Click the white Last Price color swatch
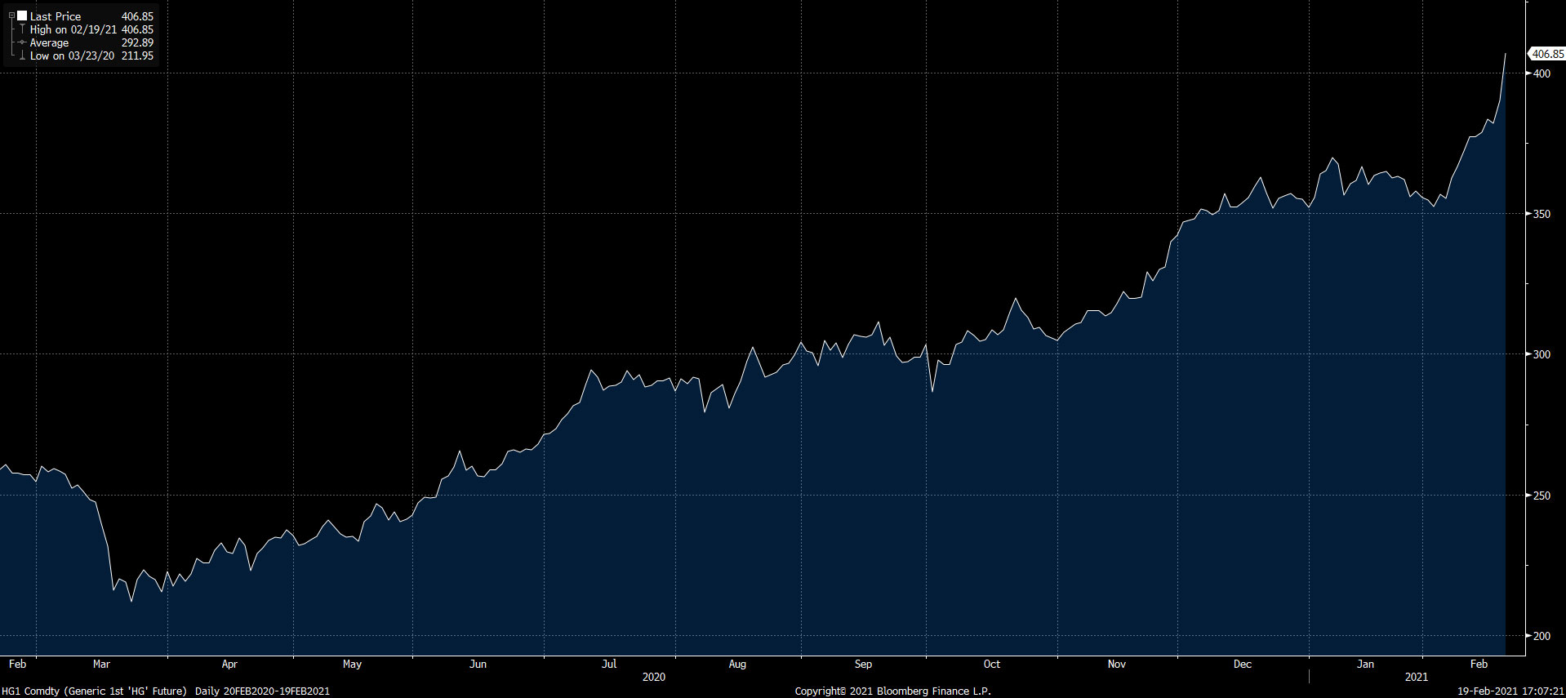The width and height of the screenshot is (1566, 698). pos(22,16)
